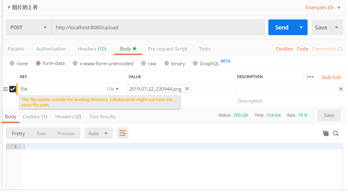Click the 200 OK status text
Viewport: 348px width, 192px height.
click(241, 115)
